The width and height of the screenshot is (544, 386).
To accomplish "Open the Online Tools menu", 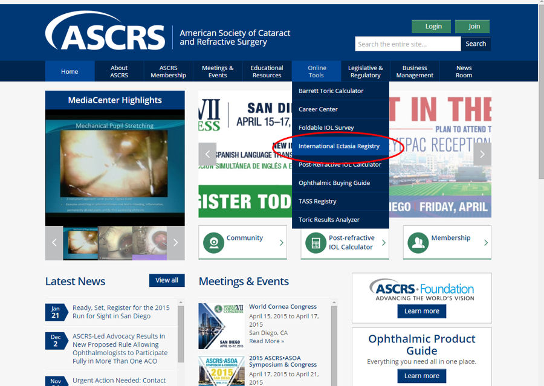I will point(316,71).
